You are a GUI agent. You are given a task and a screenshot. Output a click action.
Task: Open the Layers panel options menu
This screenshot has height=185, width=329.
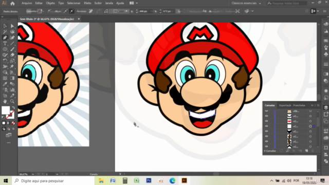[x=318, y=105]
